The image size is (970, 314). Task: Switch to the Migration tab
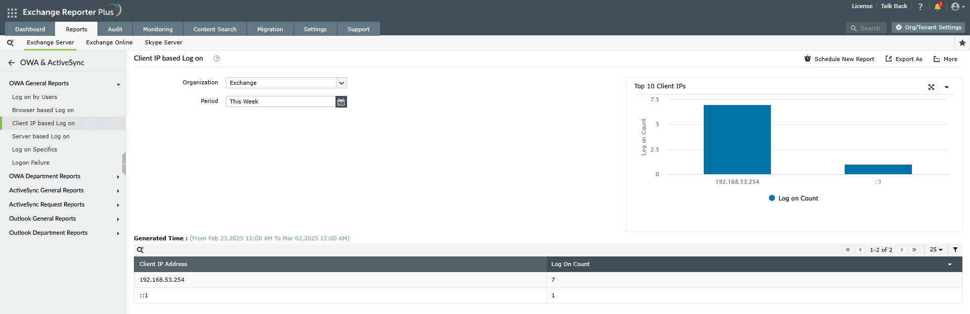pos(270,29)
